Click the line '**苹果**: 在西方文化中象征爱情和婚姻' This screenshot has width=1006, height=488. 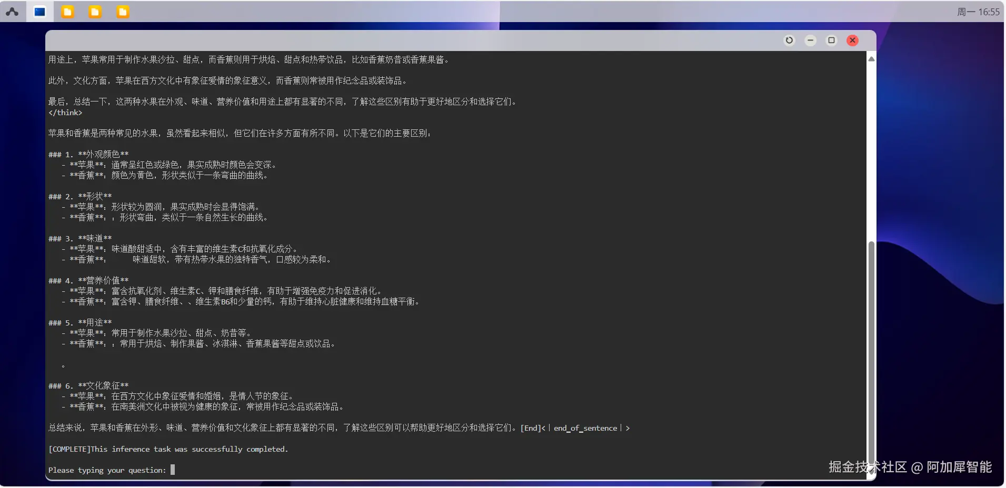(x=178, y=396)
